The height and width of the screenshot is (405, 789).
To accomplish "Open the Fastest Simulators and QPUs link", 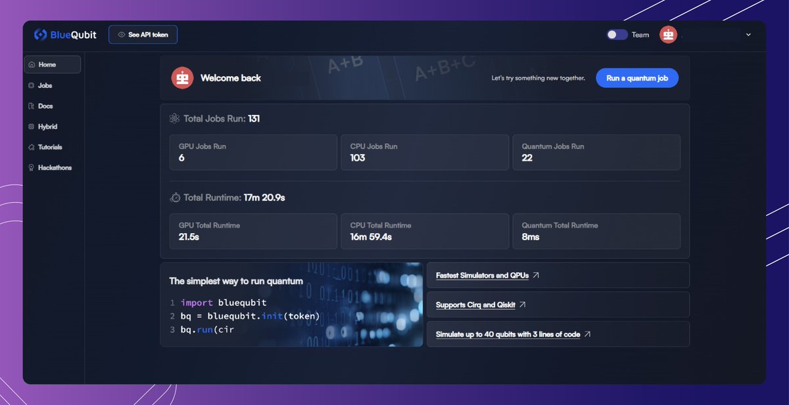I will pyautogui.click(x=483, y=275).
